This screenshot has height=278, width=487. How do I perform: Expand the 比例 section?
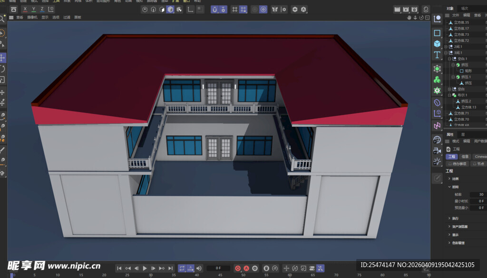click(449, 179)
